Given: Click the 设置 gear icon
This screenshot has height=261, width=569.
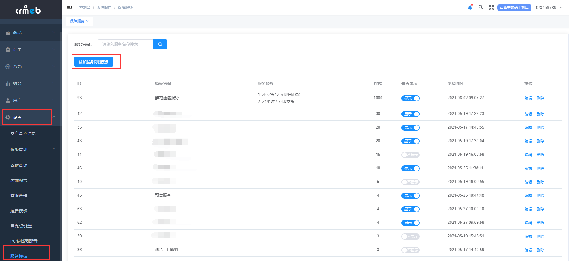Looking at the screenshot, I should click(8, 117).
